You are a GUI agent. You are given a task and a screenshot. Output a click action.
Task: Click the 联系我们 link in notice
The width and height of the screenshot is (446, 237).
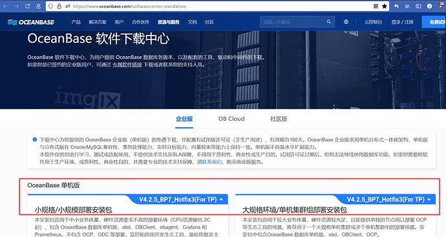(211, 162)
